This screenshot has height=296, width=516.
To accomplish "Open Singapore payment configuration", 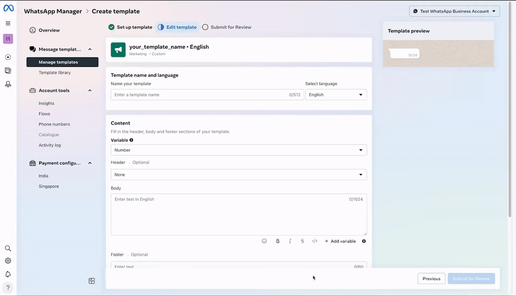I will pyautogui.click(x=49, y=186).
